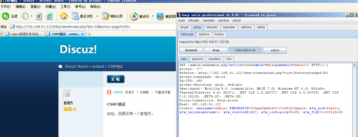The height and width of the screenshot is (137, 358).
Task: Click the CSRF测试 post title text
Action: [116, 104]
